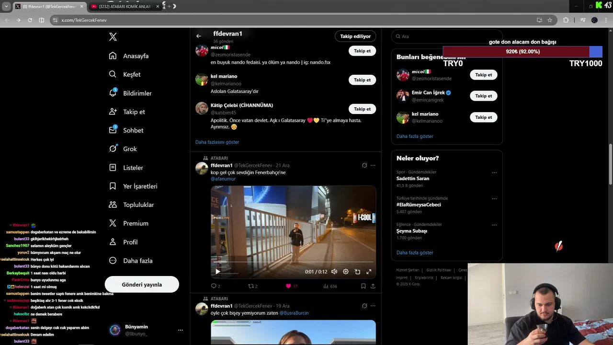Open Bildirimler notifications

click(x=130, y=93)
